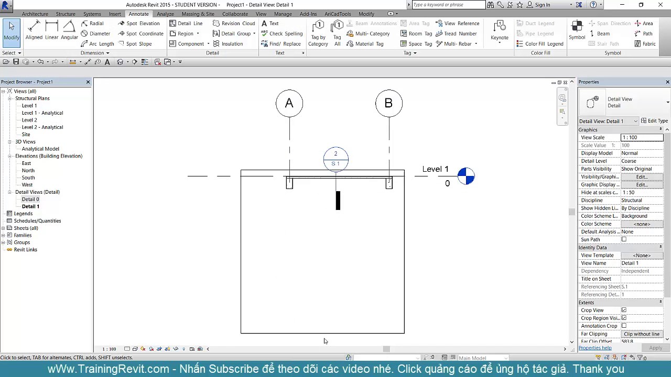The height and width of the screenshot is (377, 671).
Task: Open the Massing & Site tab
Action: tap(198, 14)
